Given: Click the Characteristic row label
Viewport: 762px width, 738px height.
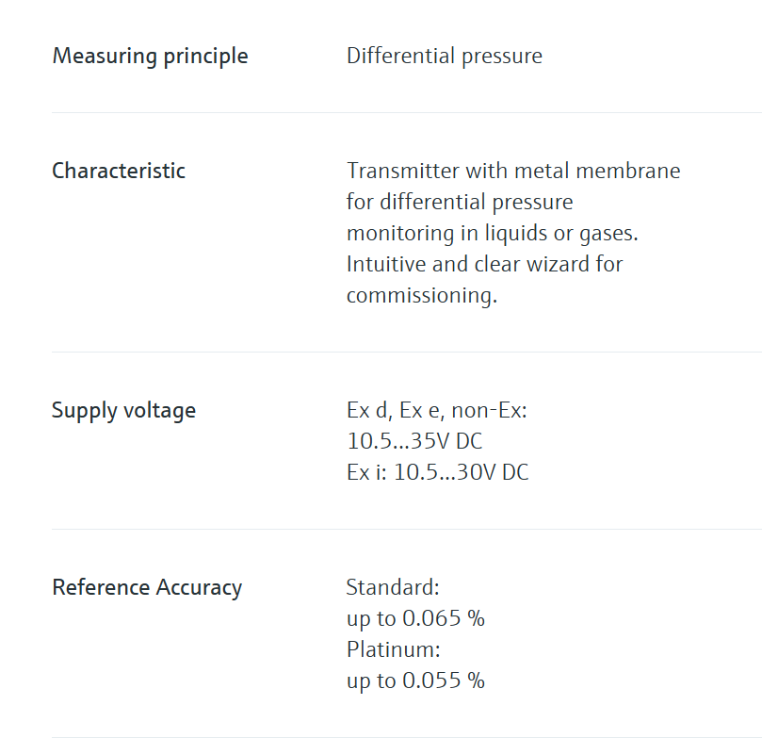Looking at the screenshot, I should 119,172.
